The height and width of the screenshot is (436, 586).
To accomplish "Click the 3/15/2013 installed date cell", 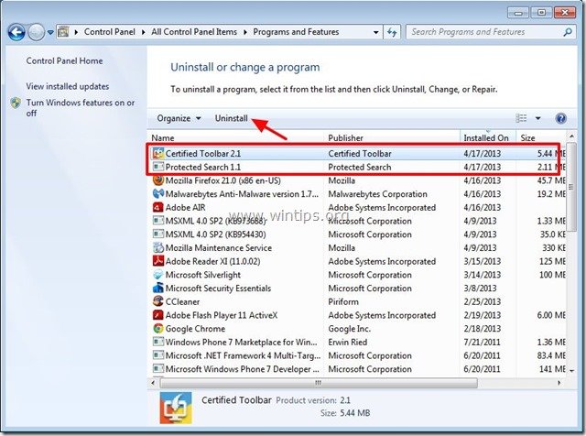I will click(483, 261).
